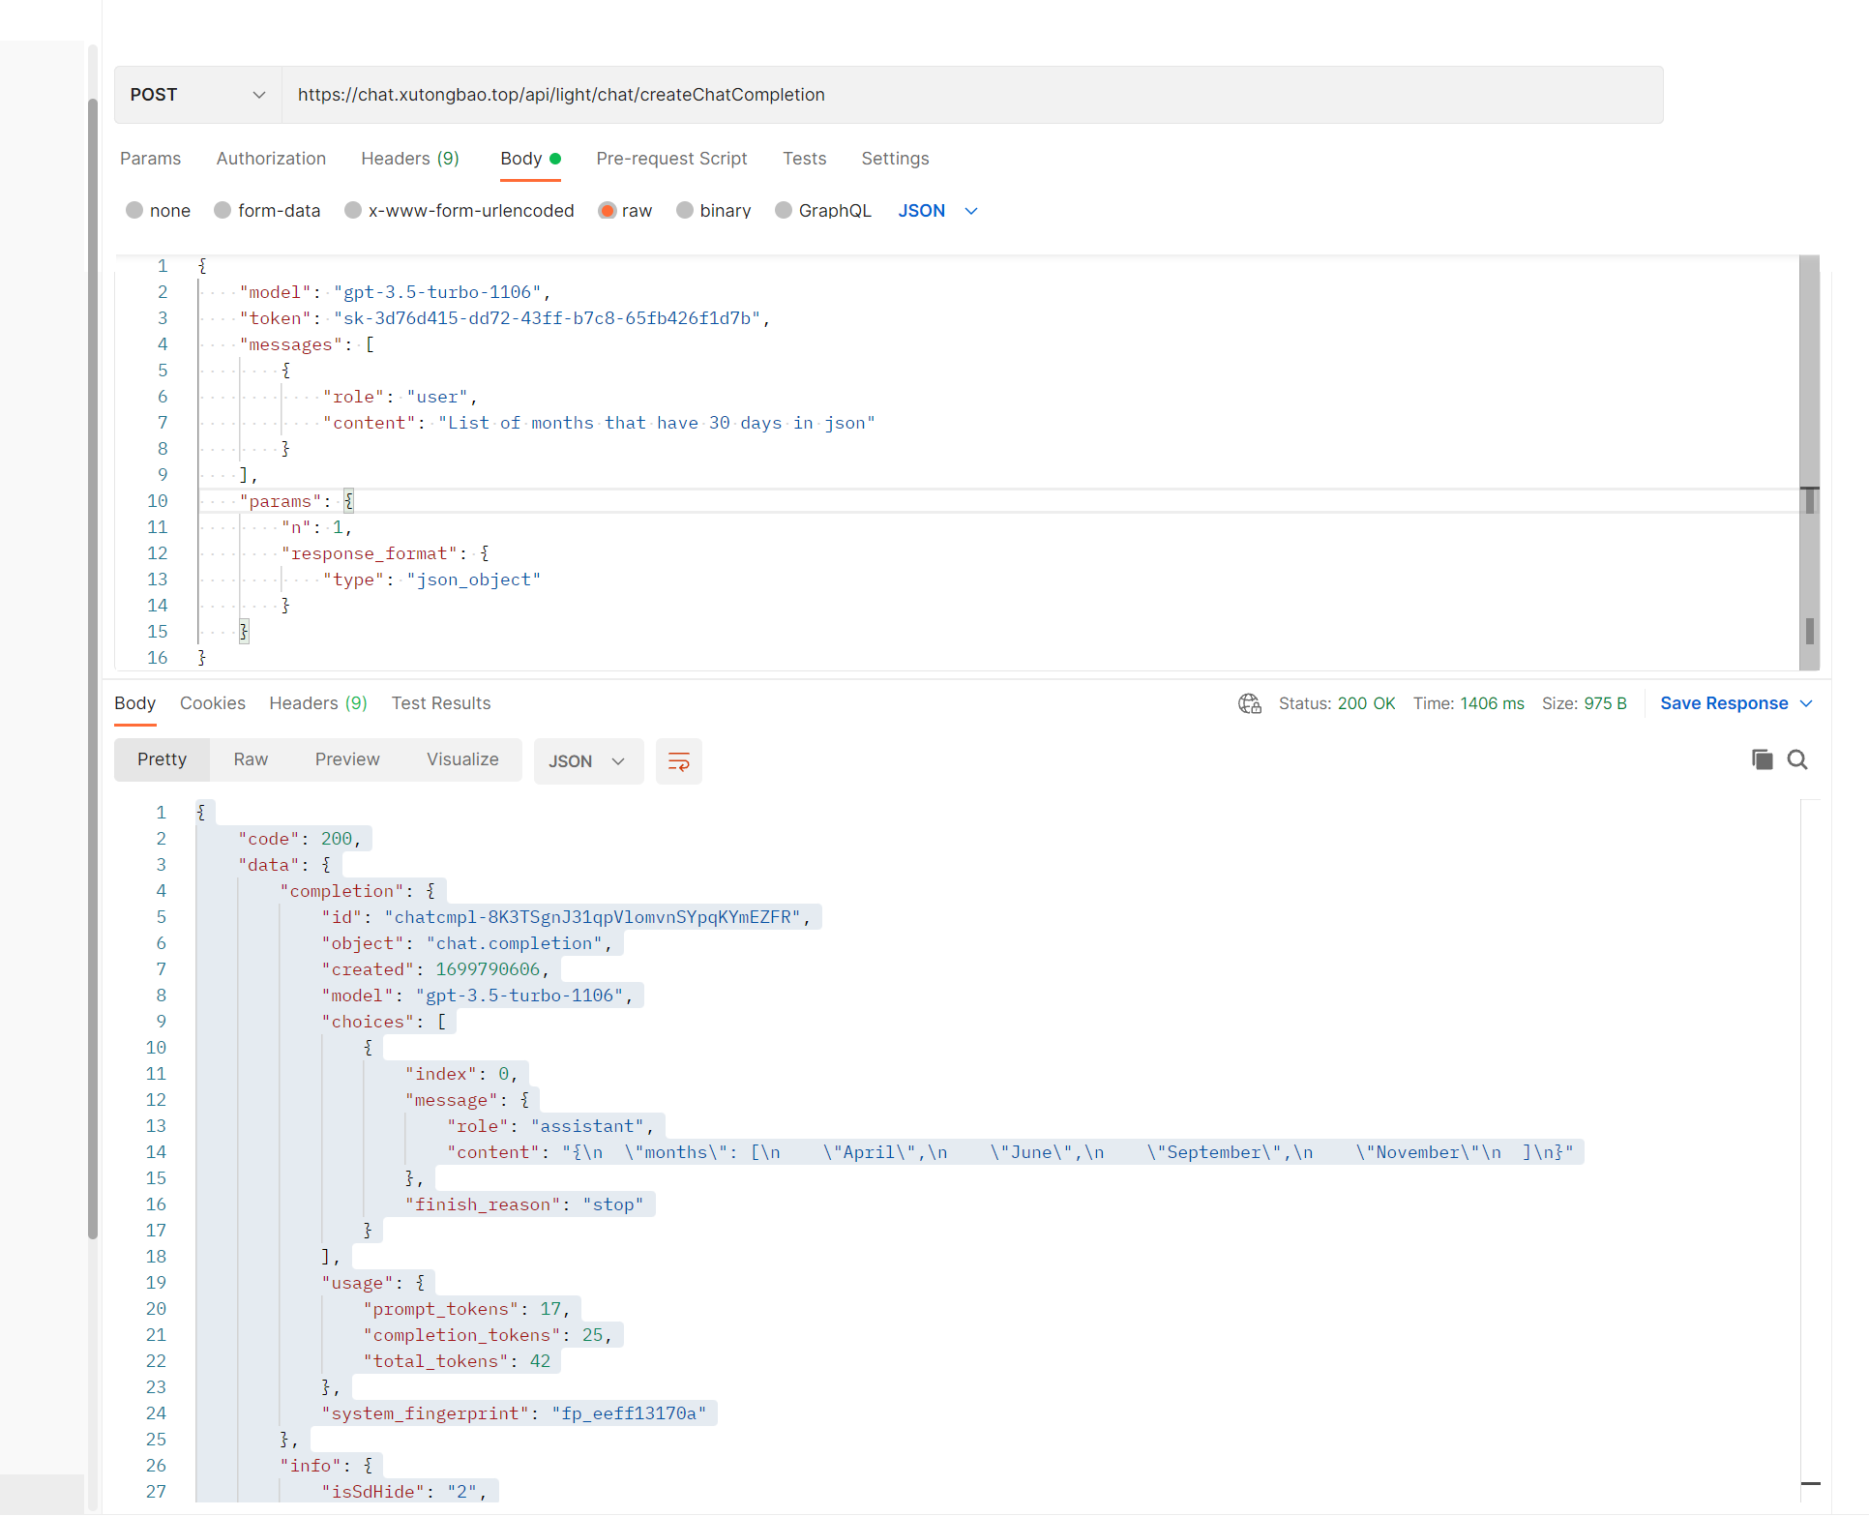Click the network globe icon beside Status
This screenshot has width=1869, height=1516.
1249,703
